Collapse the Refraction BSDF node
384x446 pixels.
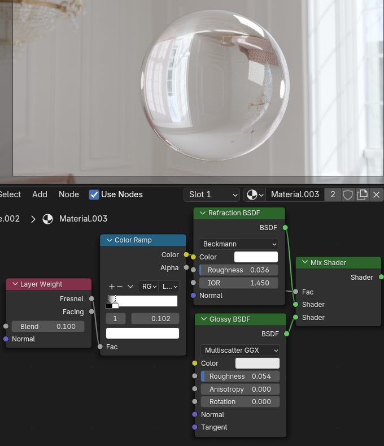pyautogui.click(x=203, y=213)
